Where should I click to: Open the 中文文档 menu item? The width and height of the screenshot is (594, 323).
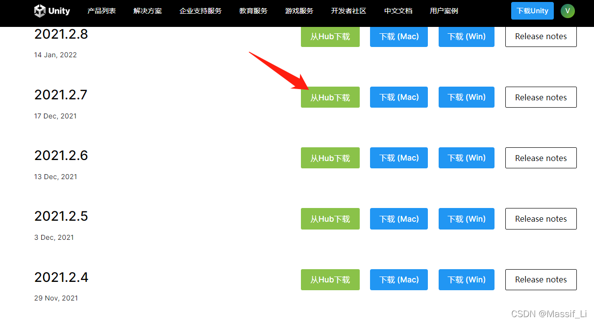(x=398, y=11)
